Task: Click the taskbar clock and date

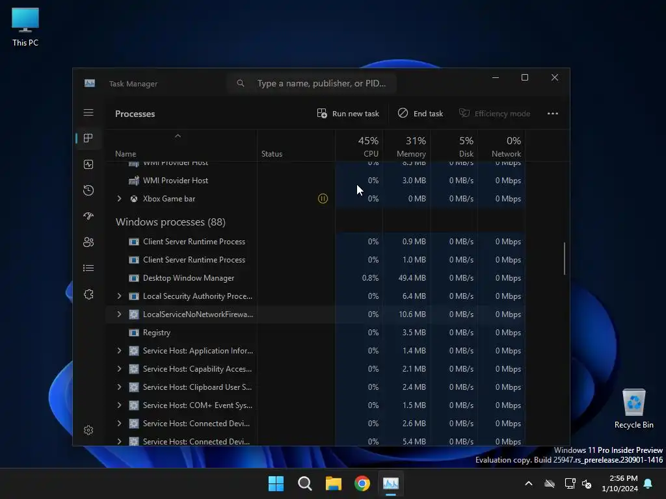Action: (x=620, y=483)
